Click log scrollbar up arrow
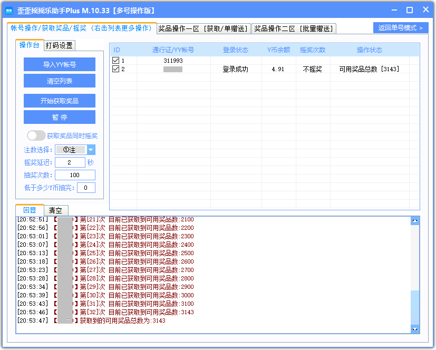Screen dimensions: 436x350 [x=415, y=221]
